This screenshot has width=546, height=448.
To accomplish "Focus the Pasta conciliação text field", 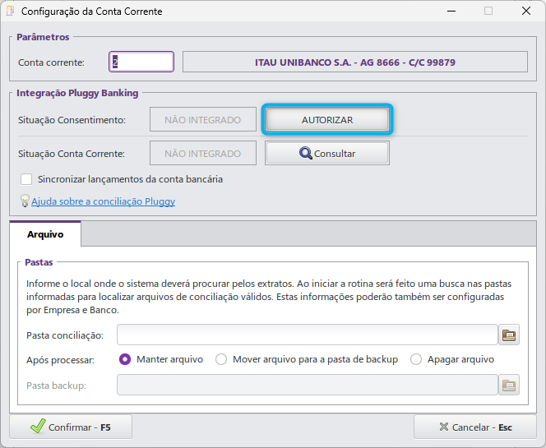I will click(x=307, y=335).
